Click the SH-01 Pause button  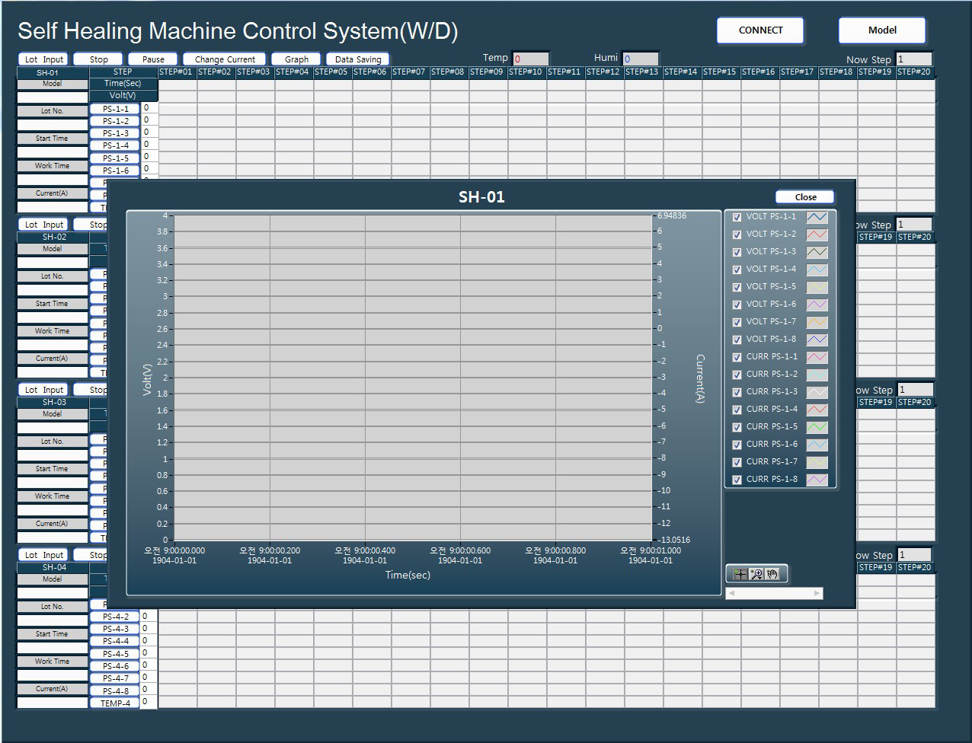pos(153,59)
